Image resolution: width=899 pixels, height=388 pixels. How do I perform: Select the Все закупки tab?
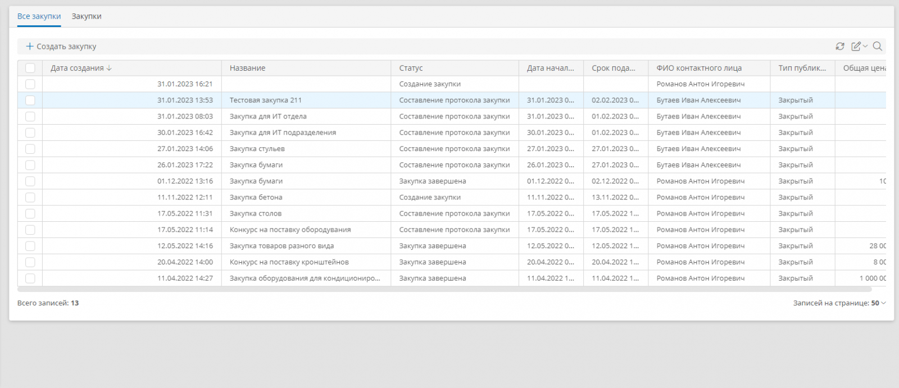coord(39,16)
